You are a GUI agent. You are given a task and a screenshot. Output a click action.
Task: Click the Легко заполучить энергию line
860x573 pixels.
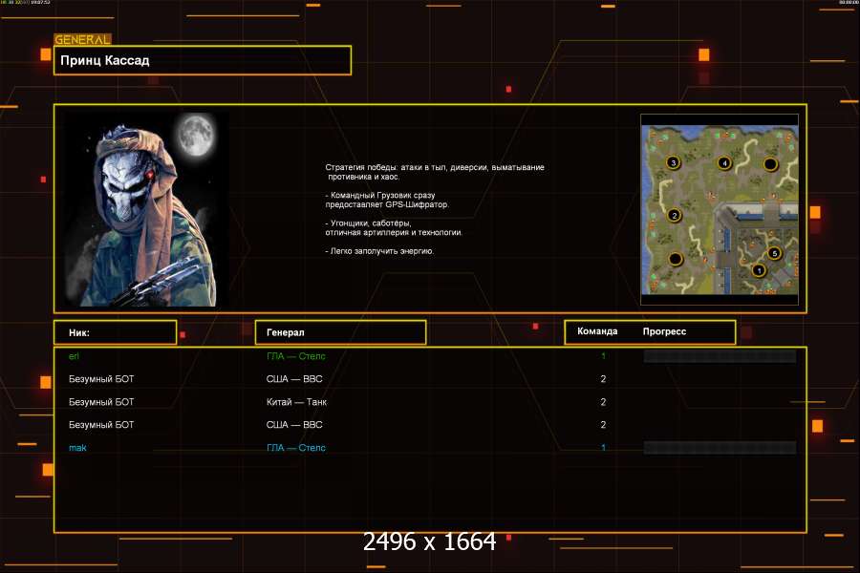click(x=379, y=251)
